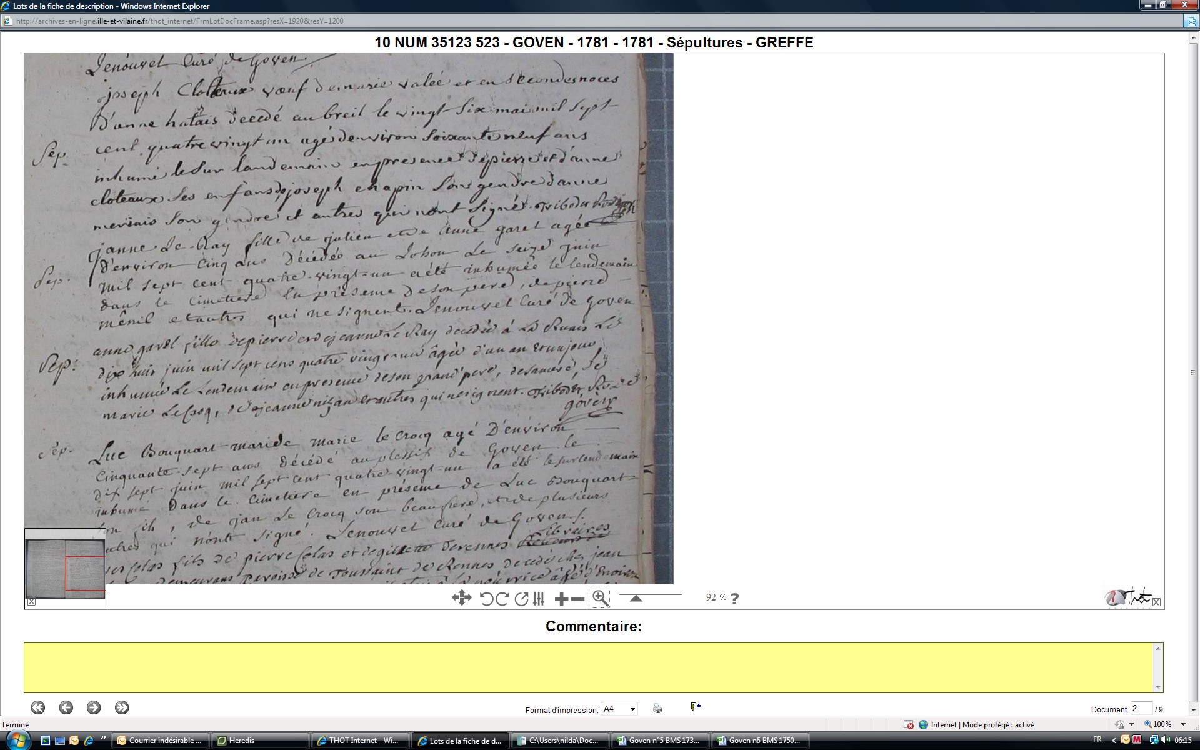This screenshot has height=750, width=1200.
Task: Rotate the document image clockwise
Action: (x=501, y=599)
